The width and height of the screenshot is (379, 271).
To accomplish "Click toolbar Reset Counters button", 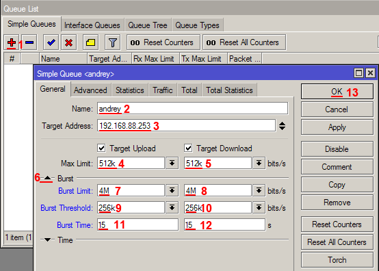I will pos(164,42).
